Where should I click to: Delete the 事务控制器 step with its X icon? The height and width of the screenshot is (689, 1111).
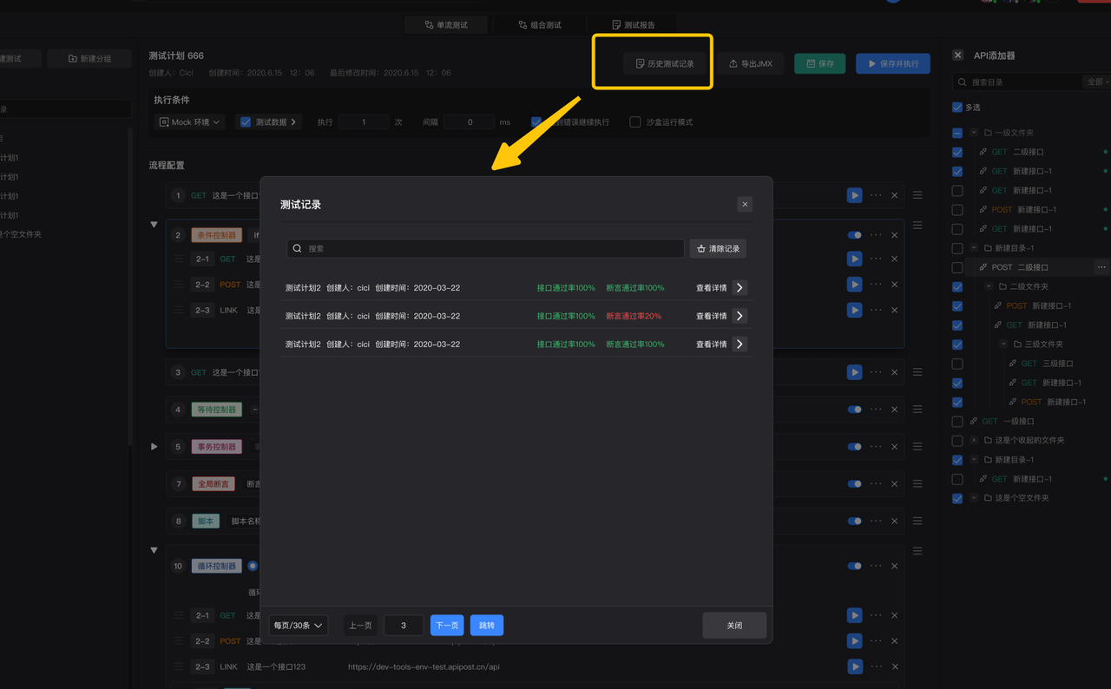pos(895,447)
